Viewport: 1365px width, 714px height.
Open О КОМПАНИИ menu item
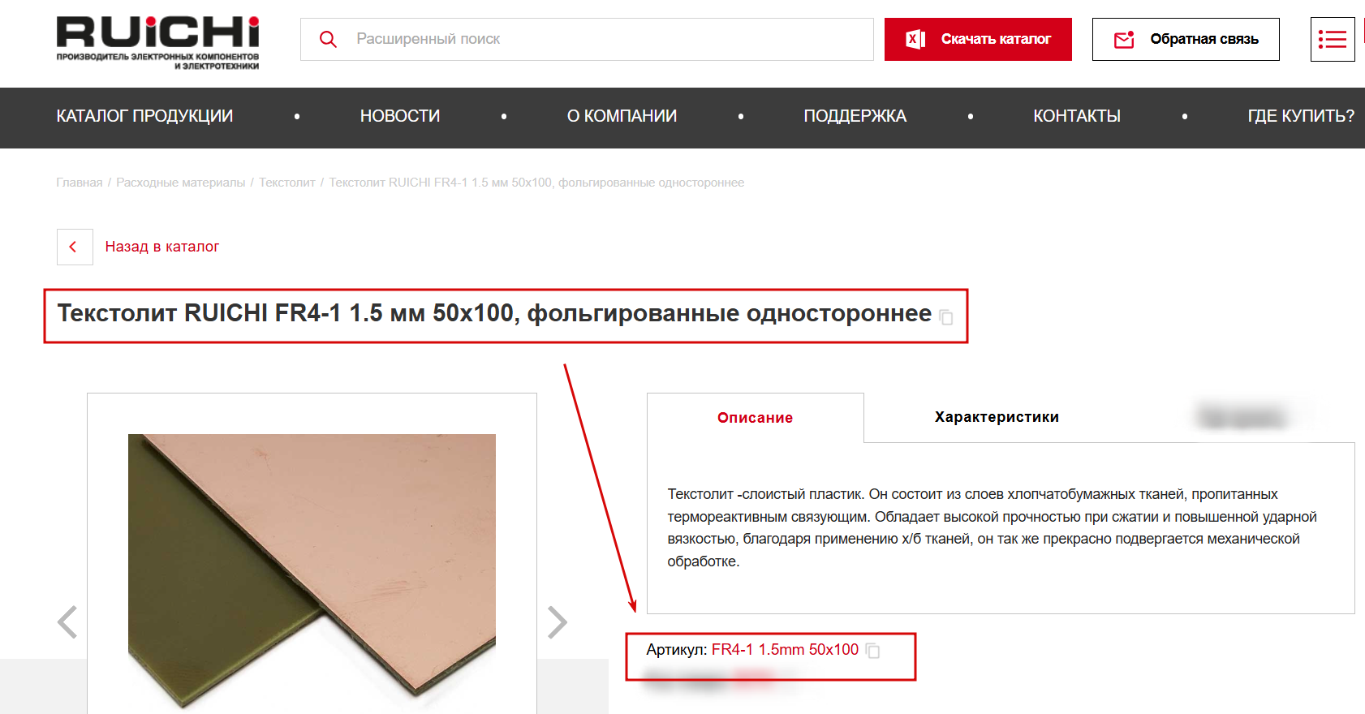coord(622,116)
